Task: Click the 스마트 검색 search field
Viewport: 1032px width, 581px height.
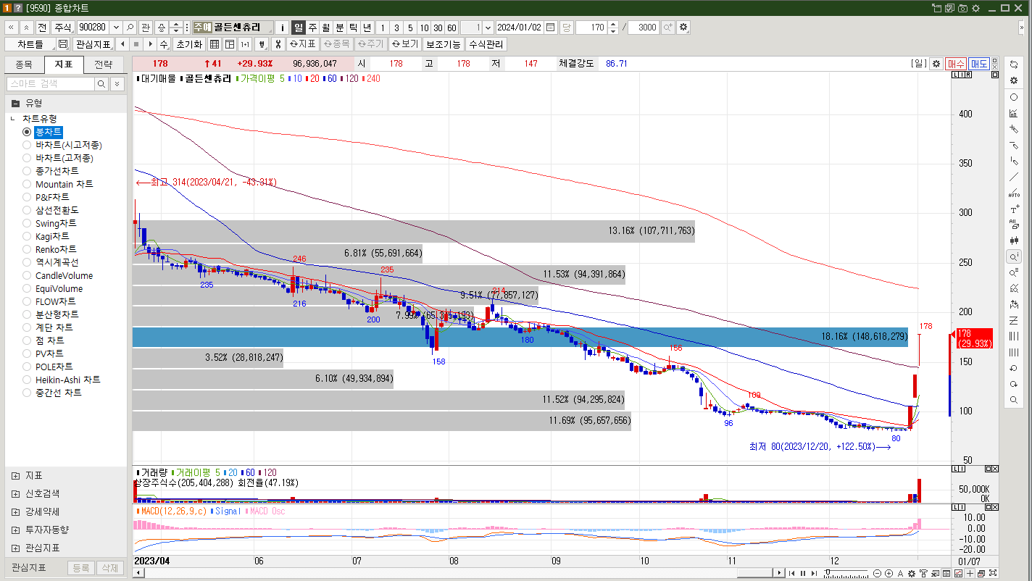Action: (51, 84)
